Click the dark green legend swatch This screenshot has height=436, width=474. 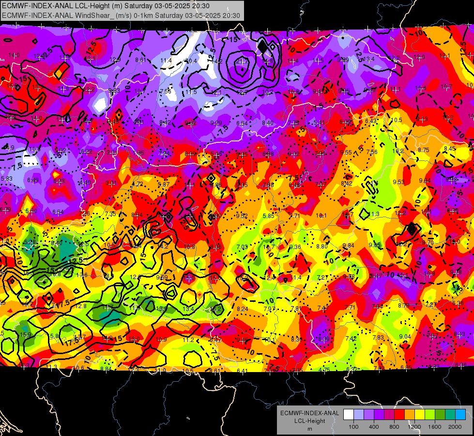pos(440,414)
